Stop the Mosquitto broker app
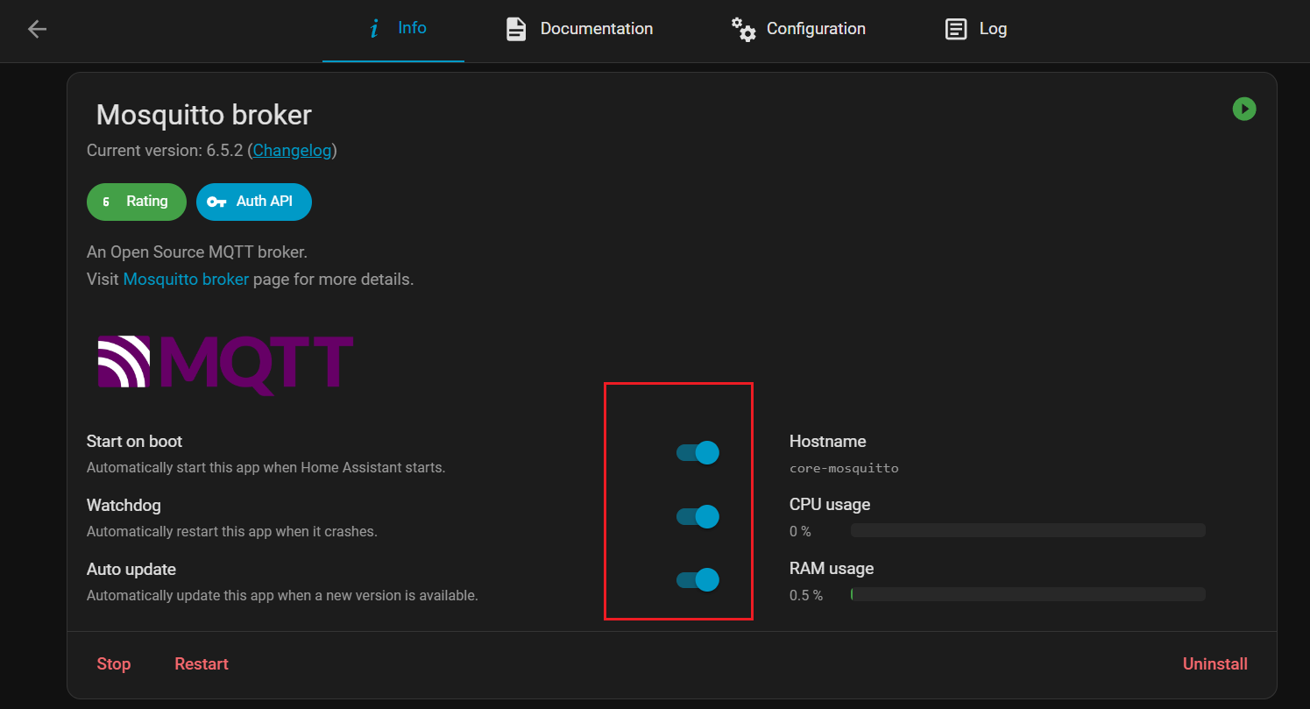The image size is (1310, 709). coord(114,664)
